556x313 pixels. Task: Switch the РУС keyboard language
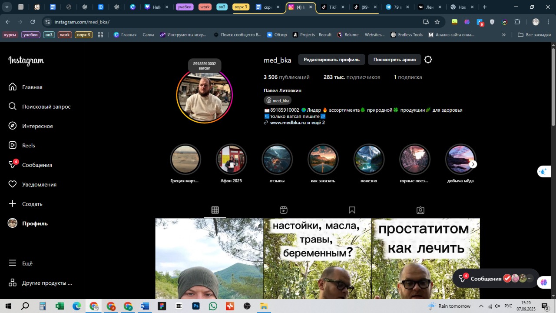508,306
